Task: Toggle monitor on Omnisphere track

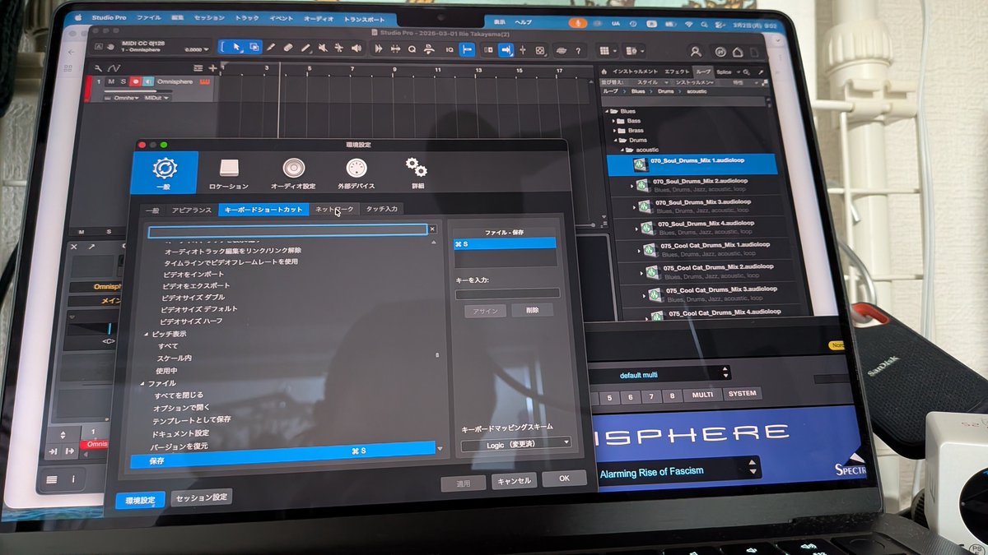Action: pos(147,81)
